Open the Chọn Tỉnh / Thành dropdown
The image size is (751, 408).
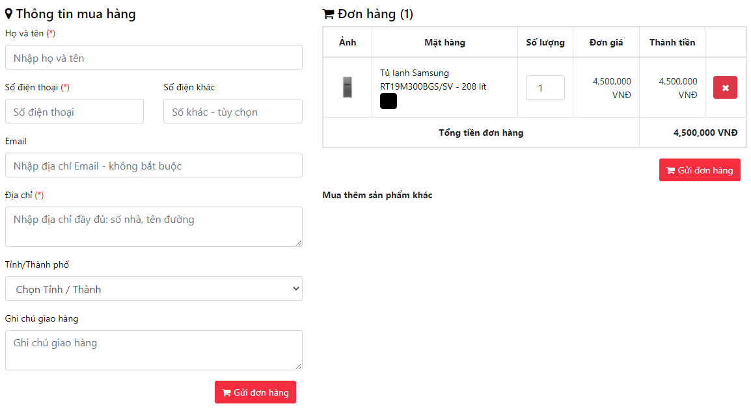(x=154, y=289)
